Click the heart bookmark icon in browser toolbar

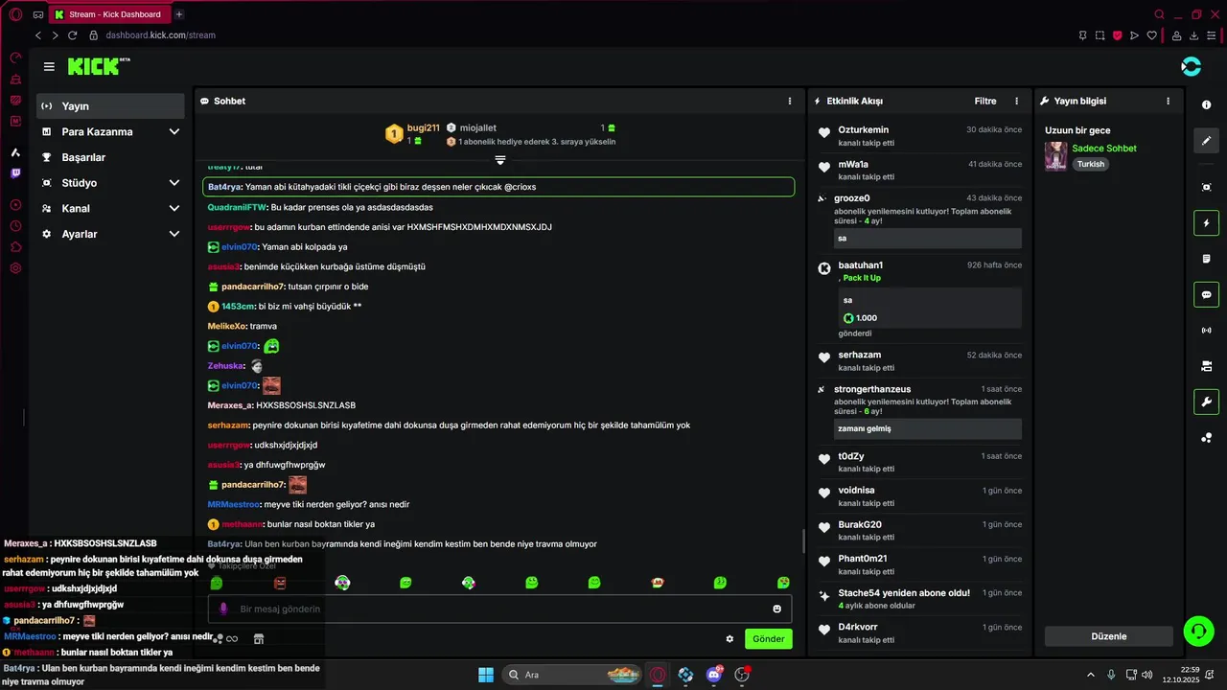1151,35
